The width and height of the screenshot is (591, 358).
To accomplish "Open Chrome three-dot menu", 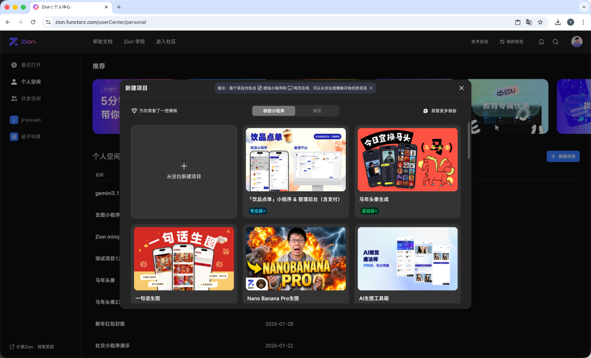I will pyautogui.click(x=583, y=22).
